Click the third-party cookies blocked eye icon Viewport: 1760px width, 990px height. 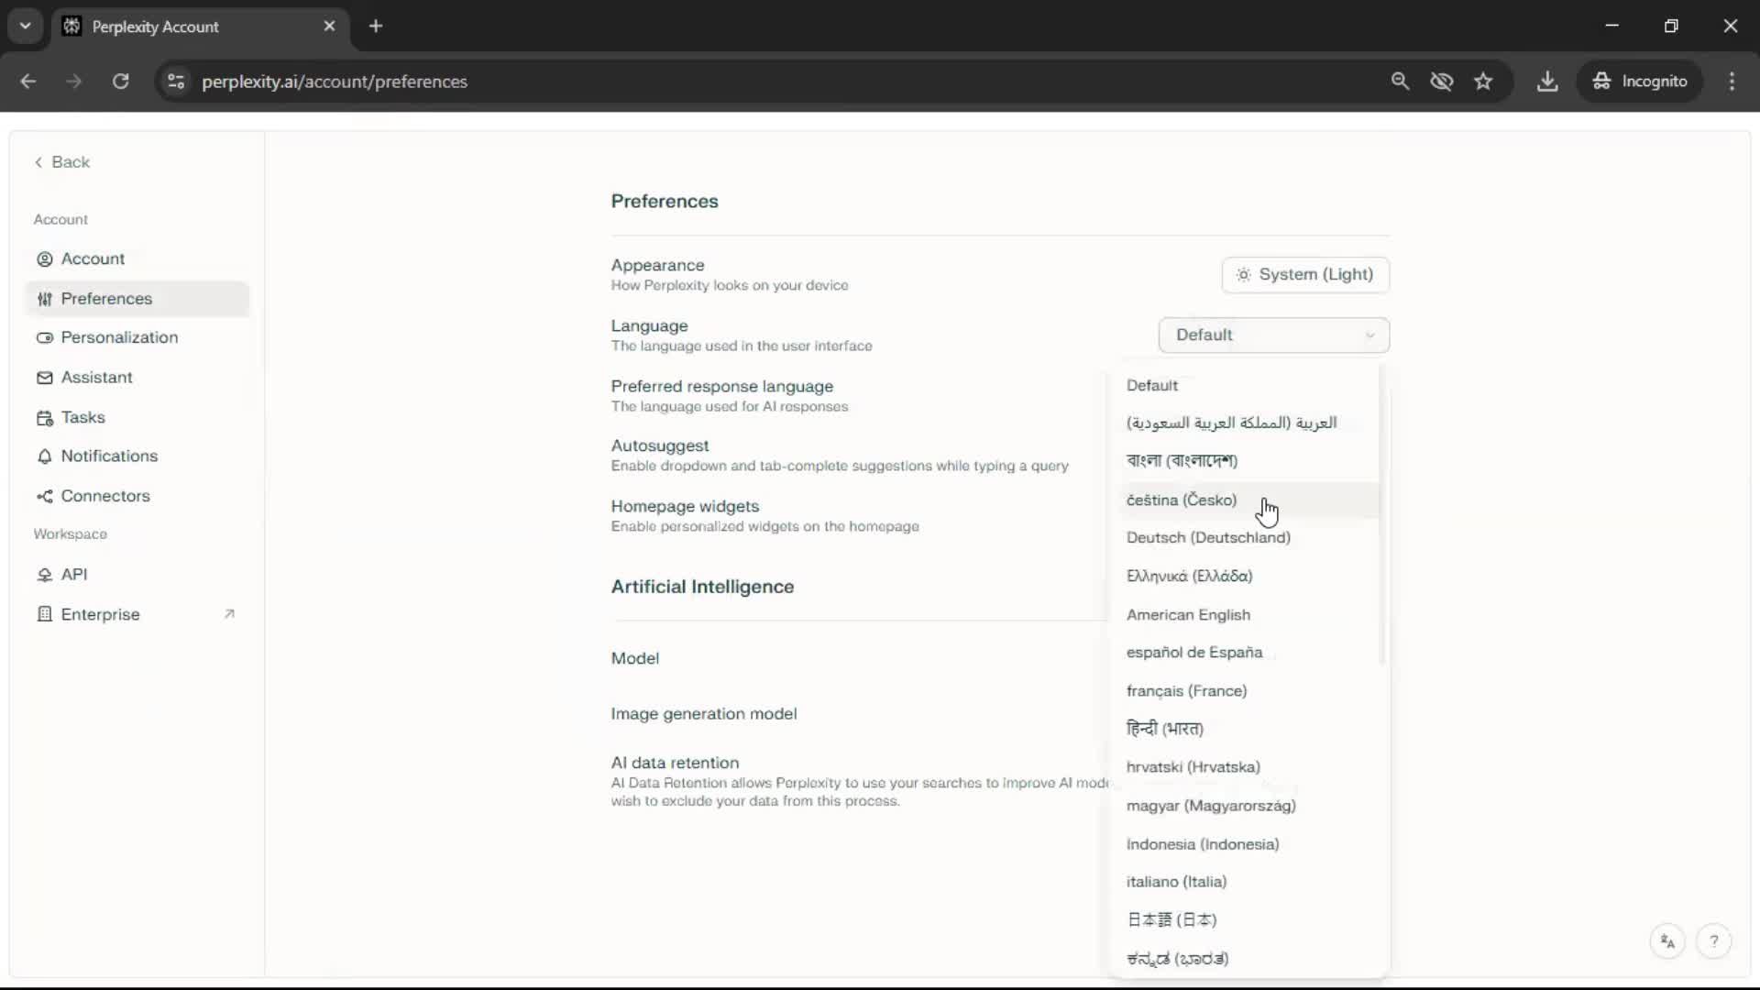(1441, 82)
